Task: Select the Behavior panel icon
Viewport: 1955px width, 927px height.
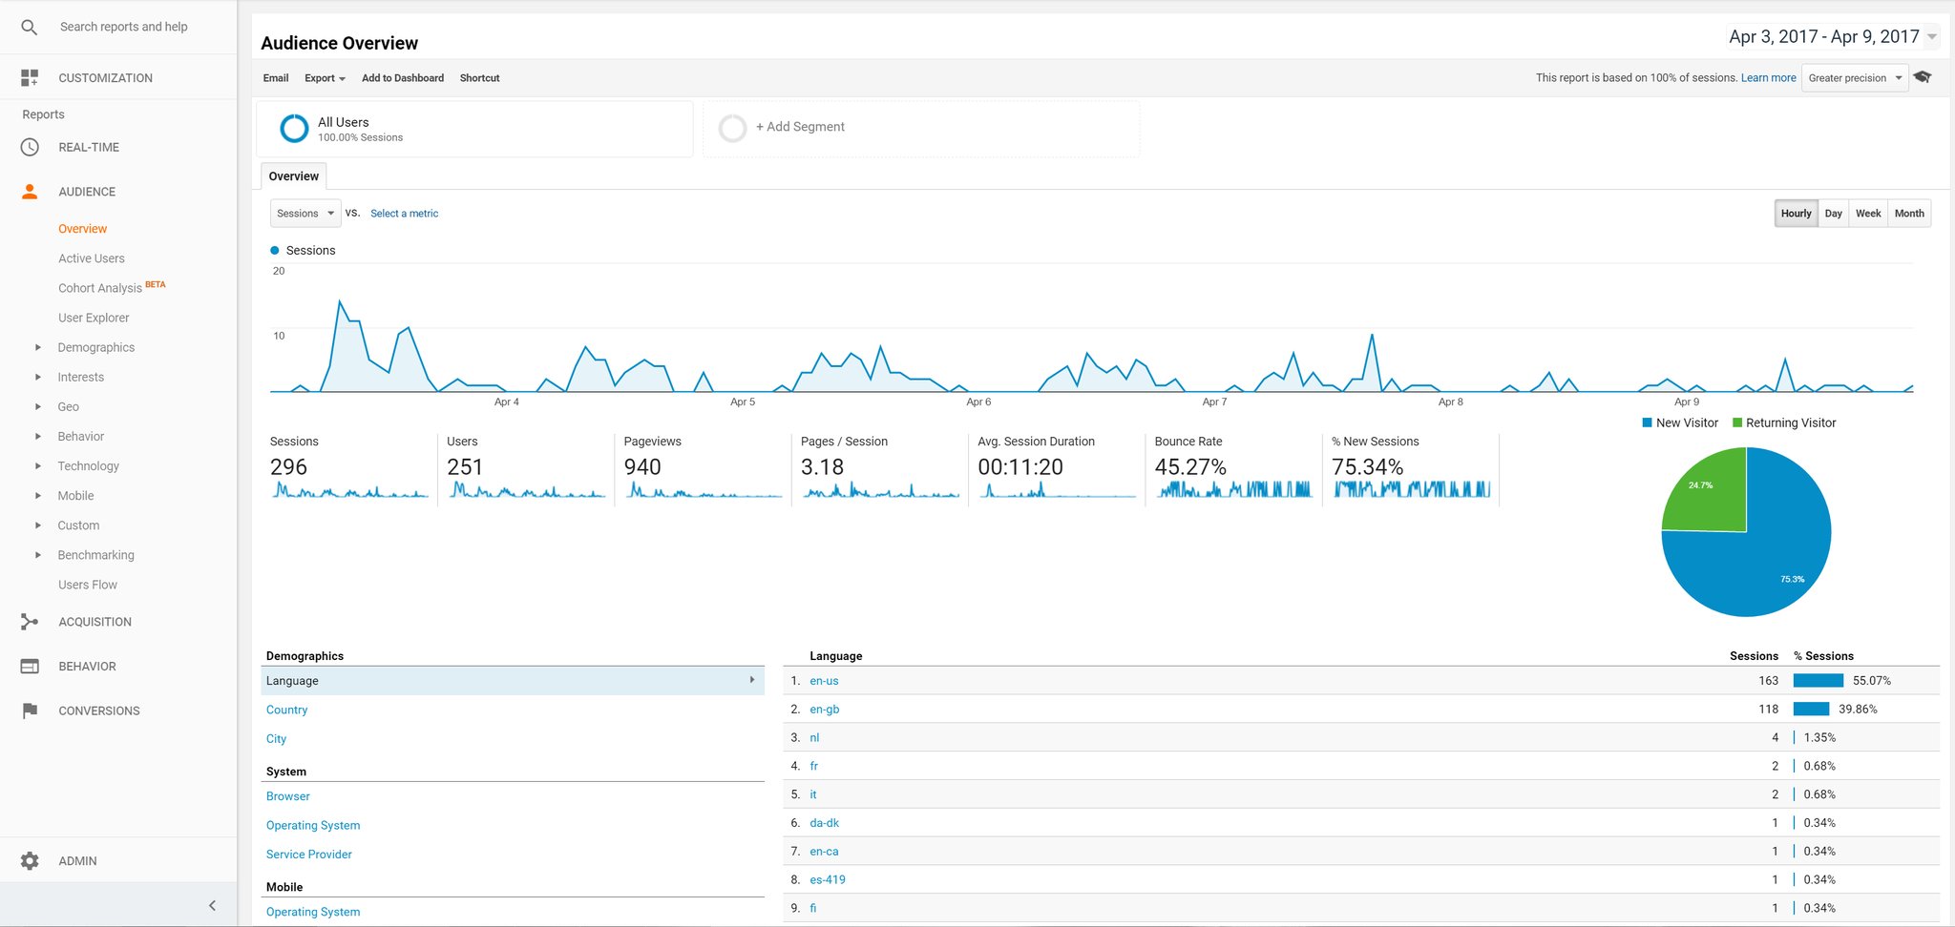Action: coord(29,666)
